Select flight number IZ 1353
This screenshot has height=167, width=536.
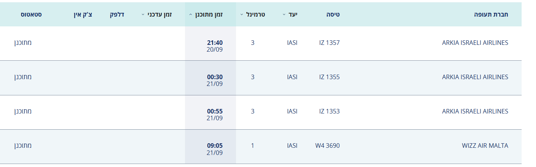pos(329,112)
